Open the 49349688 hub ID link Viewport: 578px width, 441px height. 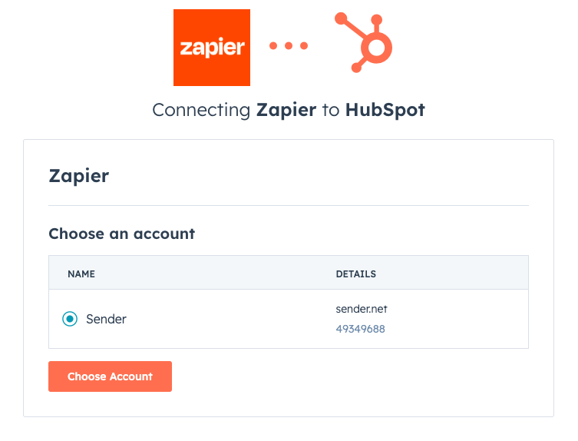[360, 329]
